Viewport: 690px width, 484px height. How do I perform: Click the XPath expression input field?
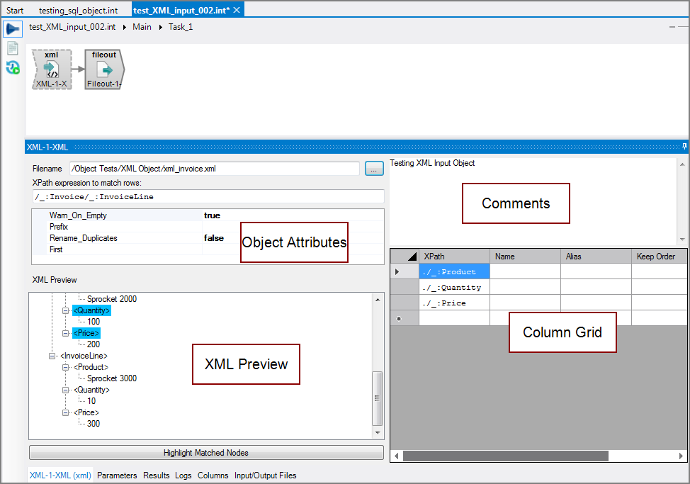[x=207, y=196]
